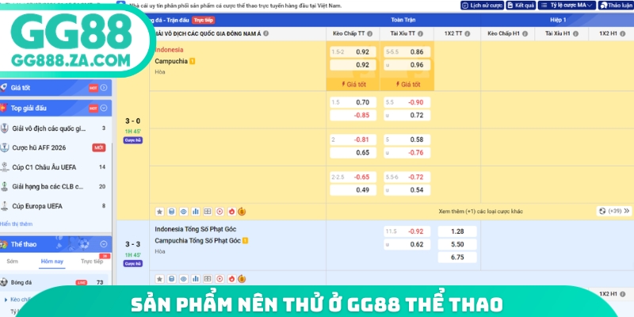Select Trực tiếp tab in sidebar
Image resolution: width=634 pixels, height=317 pixels.
(92, 262)
